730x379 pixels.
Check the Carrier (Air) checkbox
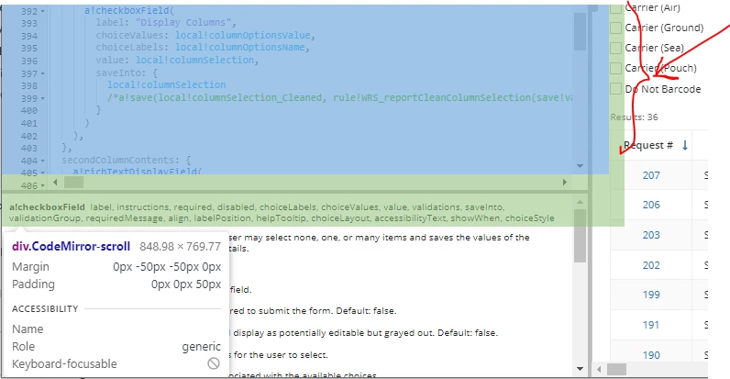[616, 8]
